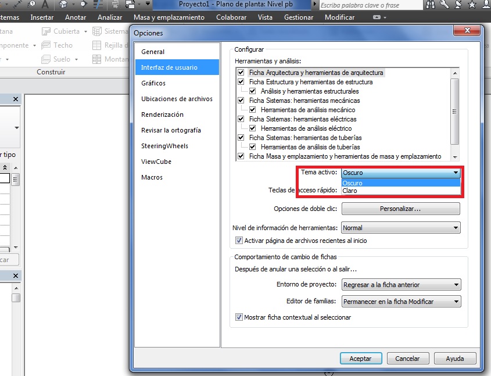Toggle Mostrar ficha contextual al seleccionar
Viewport: 491px width, 376px height.
pos(239,317)
